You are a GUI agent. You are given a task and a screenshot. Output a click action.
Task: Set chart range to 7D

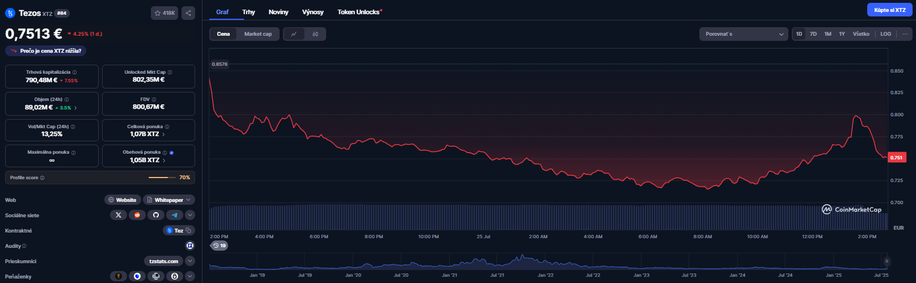pos(813,34)
